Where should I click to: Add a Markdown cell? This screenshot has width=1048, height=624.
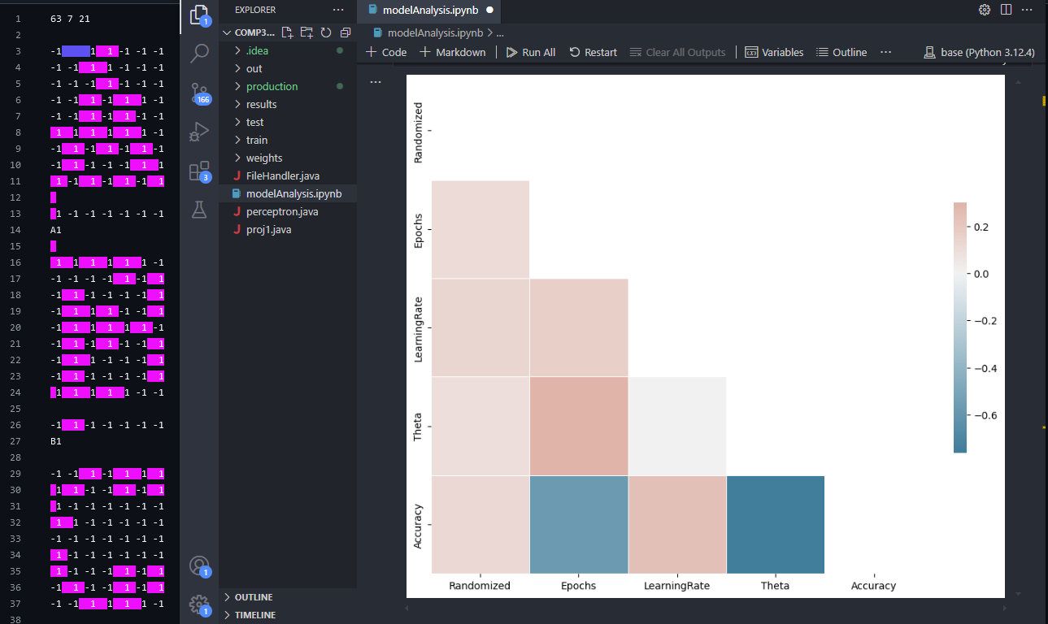(x=453, y=52)
